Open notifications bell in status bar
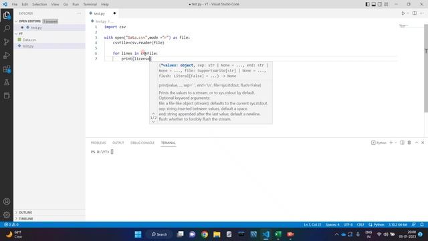428x241 pixels. click(x=422, y=225)
